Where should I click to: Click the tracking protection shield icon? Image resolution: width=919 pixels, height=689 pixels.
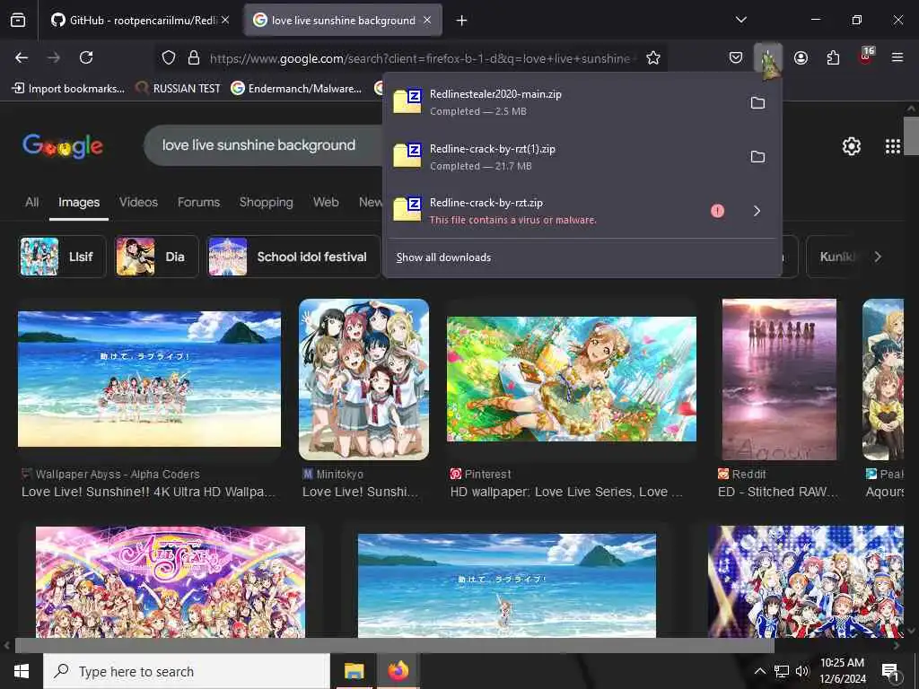pyautogui.click(x=169, y=57)
